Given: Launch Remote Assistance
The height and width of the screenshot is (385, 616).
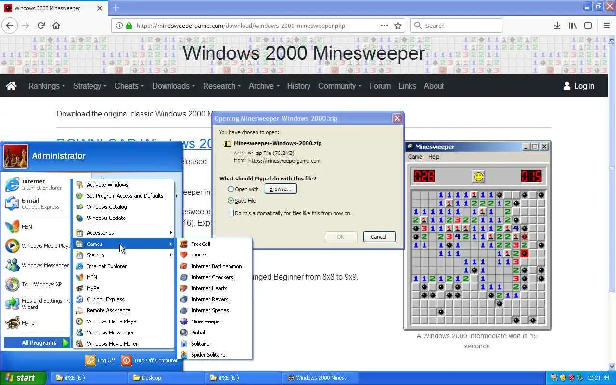Looking at the screenshot, I should tap(123, 310).
